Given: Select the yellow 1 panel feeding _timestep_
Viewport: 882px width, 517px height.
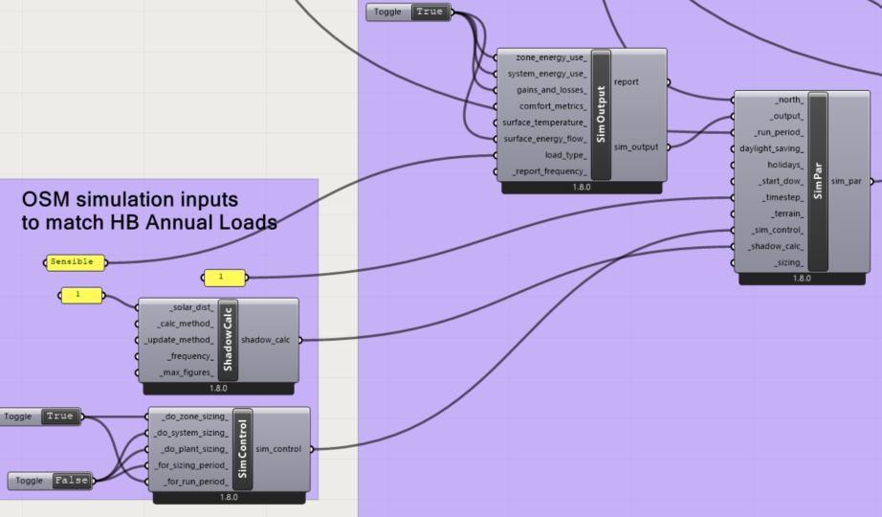Looking at the screenshot, I should [x=224, y=278].
